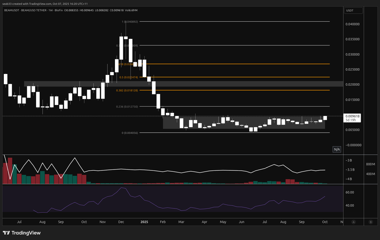380x240 pixels.
Task: Click the 60.00 RSI scale label
Action: click(350, 192)
